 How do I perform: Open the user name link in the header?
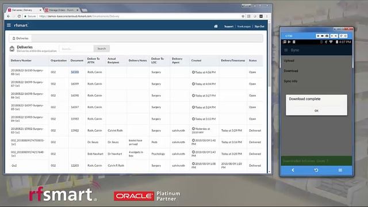pos(244,26)
